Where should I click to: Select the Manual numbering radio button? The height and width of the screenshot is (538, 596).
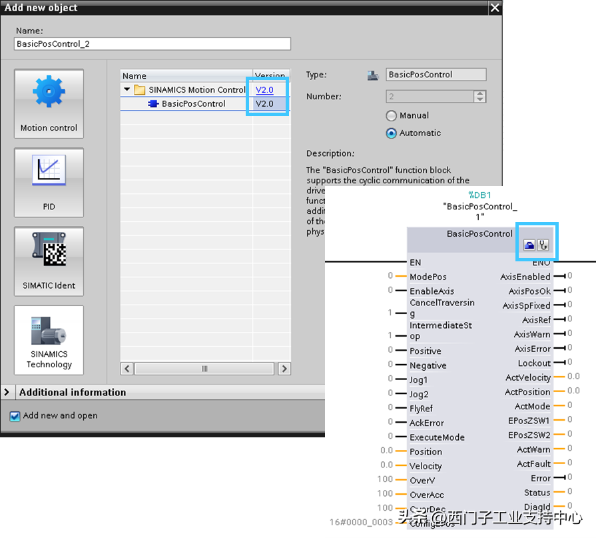392,116
